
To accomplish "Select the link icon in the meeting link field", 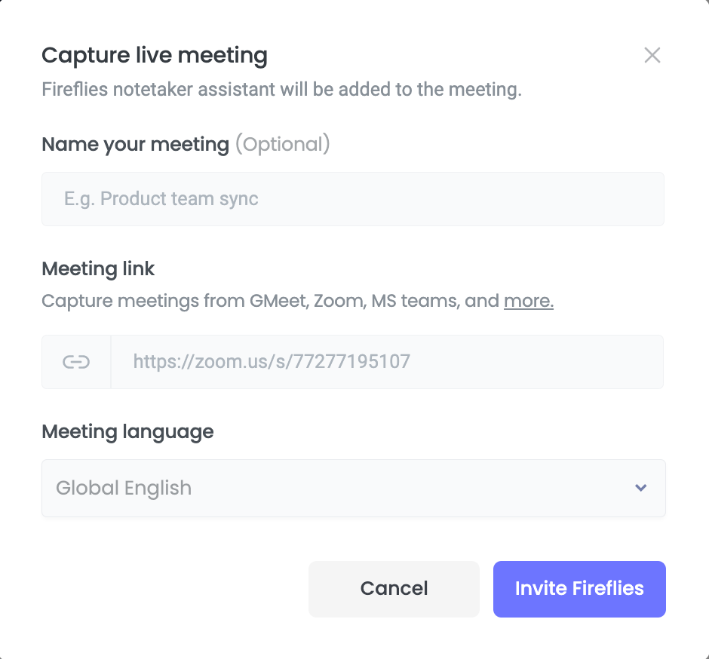I will [x=75, y=361].
